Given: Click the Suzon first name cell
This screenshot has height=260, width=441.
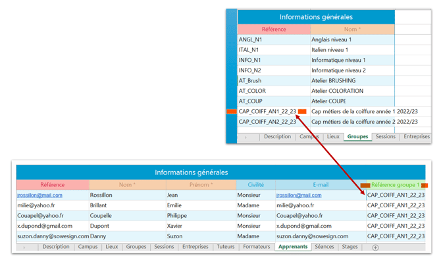Looking at the screenshot, I should click(201, 236).
